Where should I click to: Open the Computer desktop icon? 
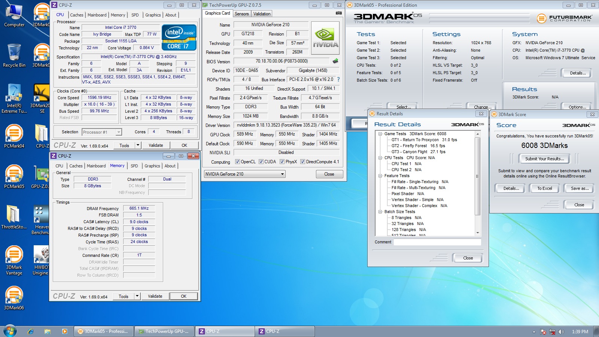click(x=14, y=15)
